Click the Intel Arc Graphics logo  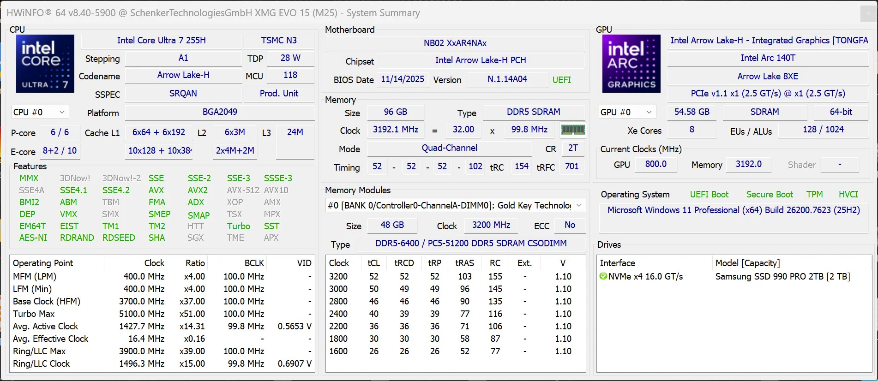coord(631,64)
